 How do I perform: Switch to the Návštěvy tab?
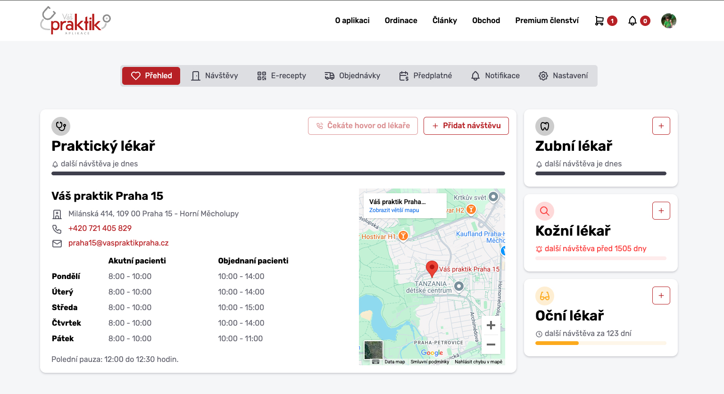tap(215, 76)
